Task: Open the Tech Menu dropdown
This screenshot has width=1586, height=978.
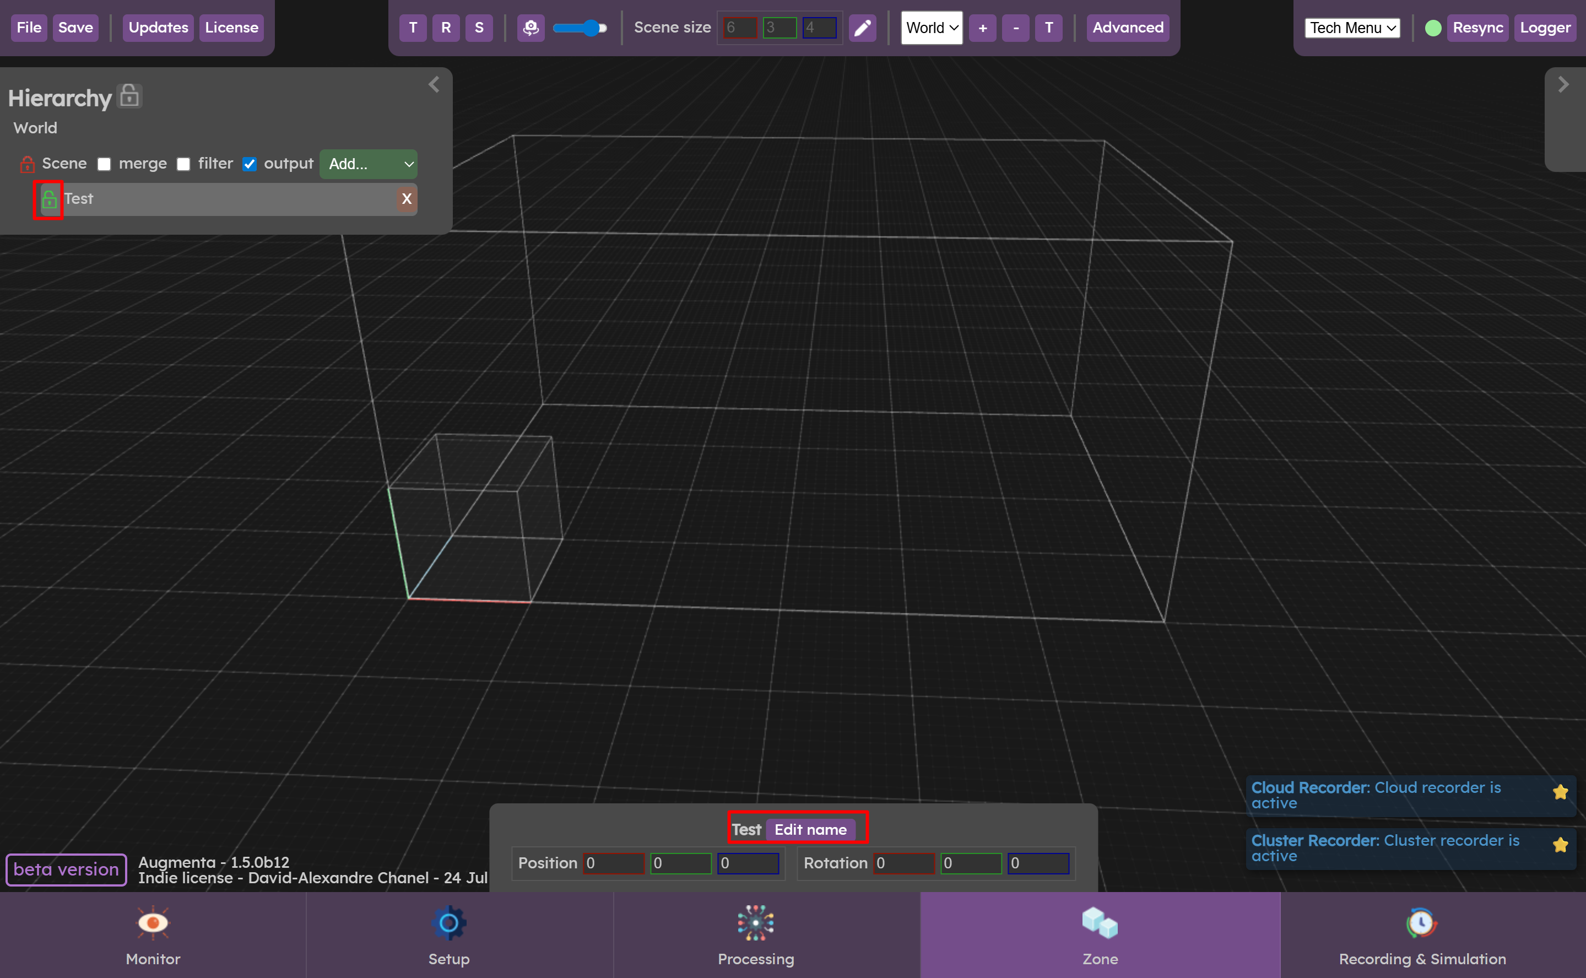Action: click(x=1352, y=28)
